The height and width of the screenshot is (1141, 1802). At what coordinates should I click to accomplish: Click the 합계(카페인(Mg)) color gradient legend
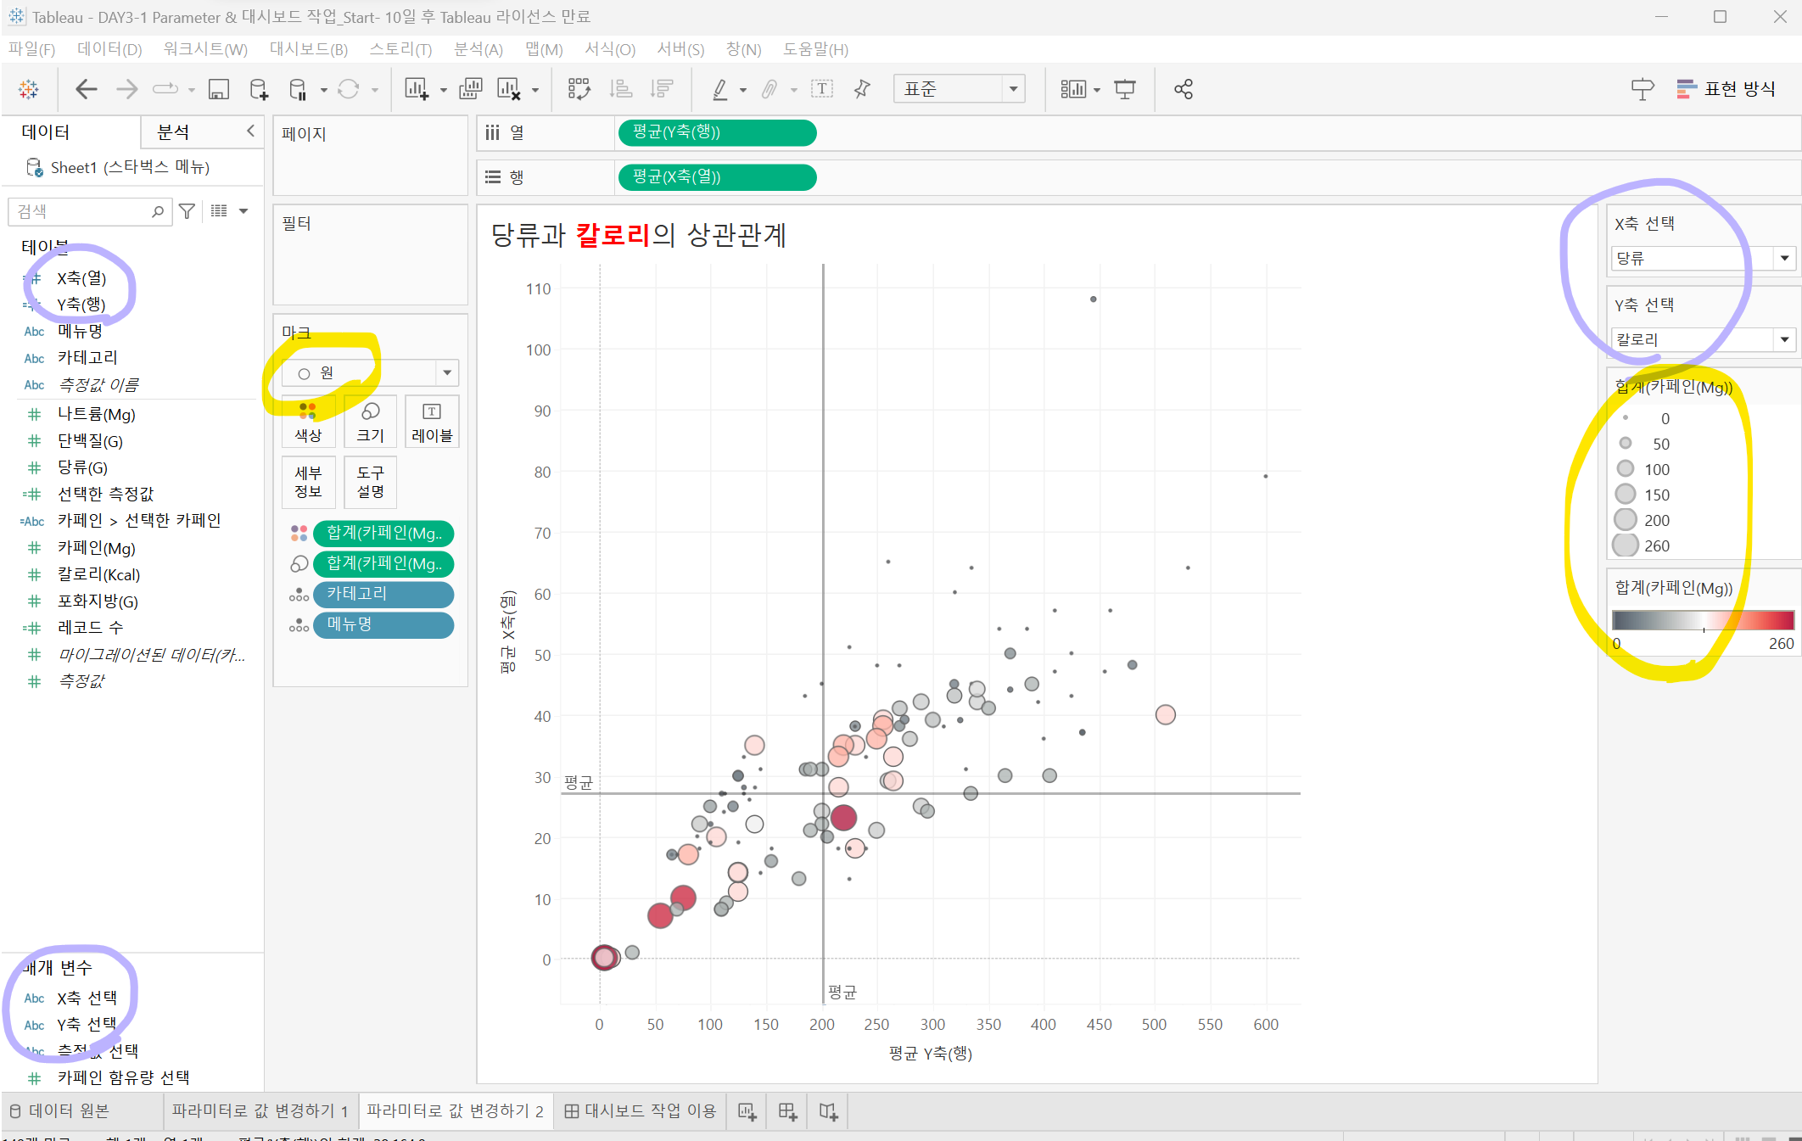click(x=1703, y=620)
